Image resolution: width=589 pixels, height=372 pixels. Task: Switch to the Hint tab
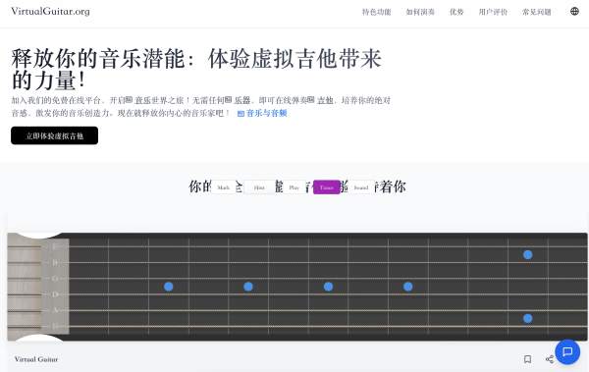point(259,187)
